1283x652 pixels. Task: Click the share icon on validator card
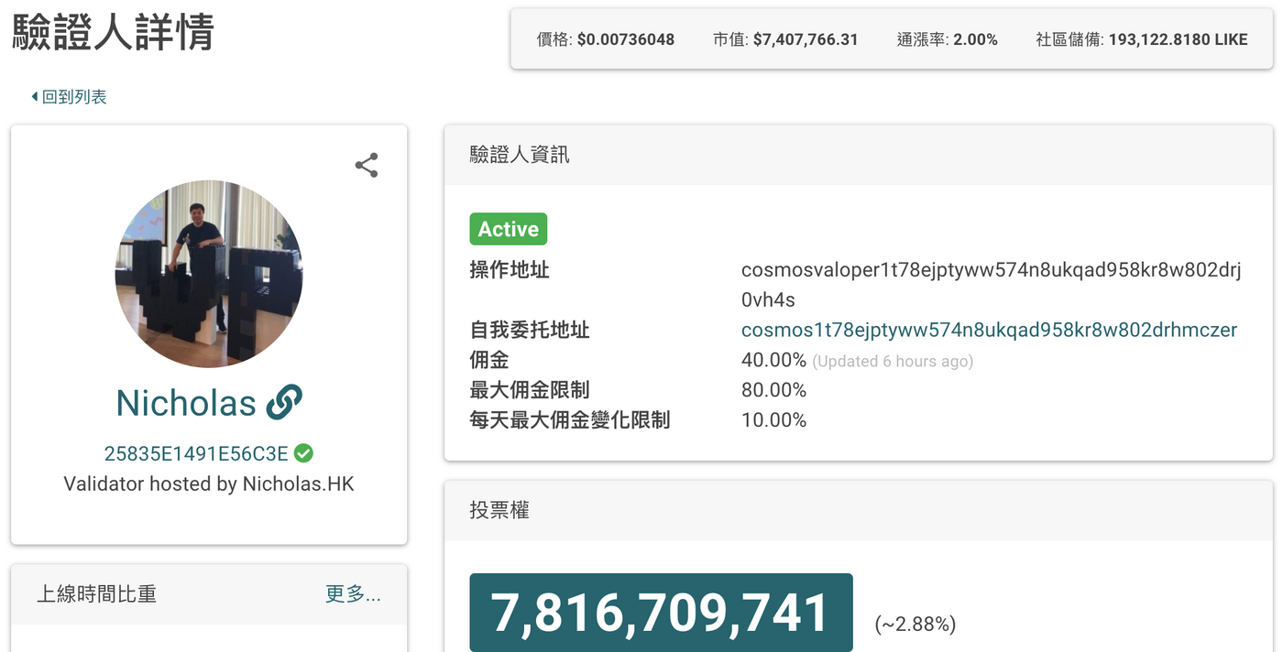point(367,166)
